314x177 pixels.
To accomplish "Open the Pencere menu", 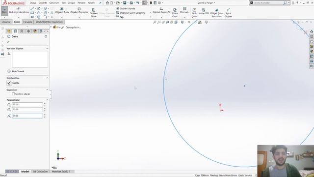I will [x=81, y=3].
